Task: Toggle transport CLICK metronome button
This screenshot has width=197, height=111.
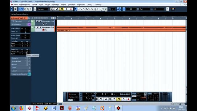Action: point(134,94)
